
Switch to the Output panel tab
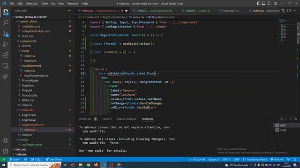click(107, 119)
